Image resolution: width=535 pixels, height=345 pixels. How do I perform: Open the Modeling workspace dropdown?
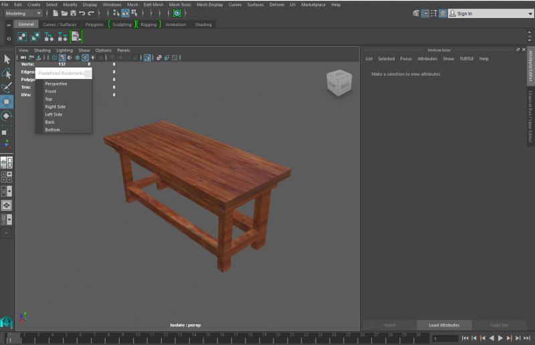coord(23,13)
